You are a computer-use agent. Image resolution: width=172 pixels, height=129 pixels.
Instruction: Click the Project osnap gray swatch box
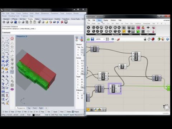(x=73, y=112)
